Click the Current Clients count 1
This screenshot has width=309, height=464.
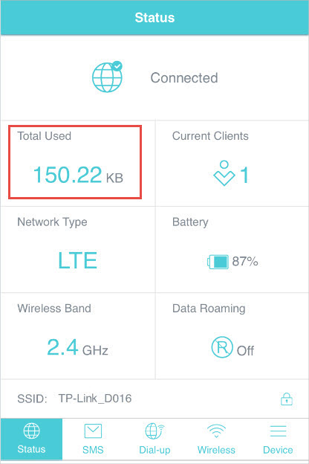point(244,175)
